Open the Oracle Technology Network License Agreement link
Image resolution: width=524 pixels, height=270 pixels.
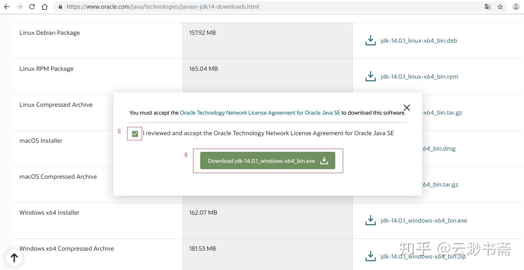pyautogui.click(x=260, y=113)
